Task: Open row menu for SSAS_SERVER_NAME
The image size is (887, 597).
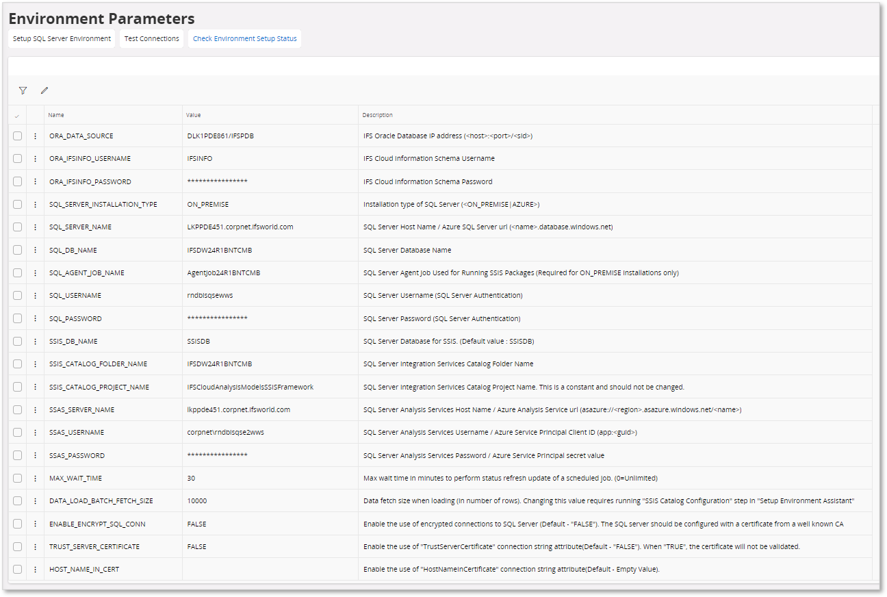Action: click(35, 409)
